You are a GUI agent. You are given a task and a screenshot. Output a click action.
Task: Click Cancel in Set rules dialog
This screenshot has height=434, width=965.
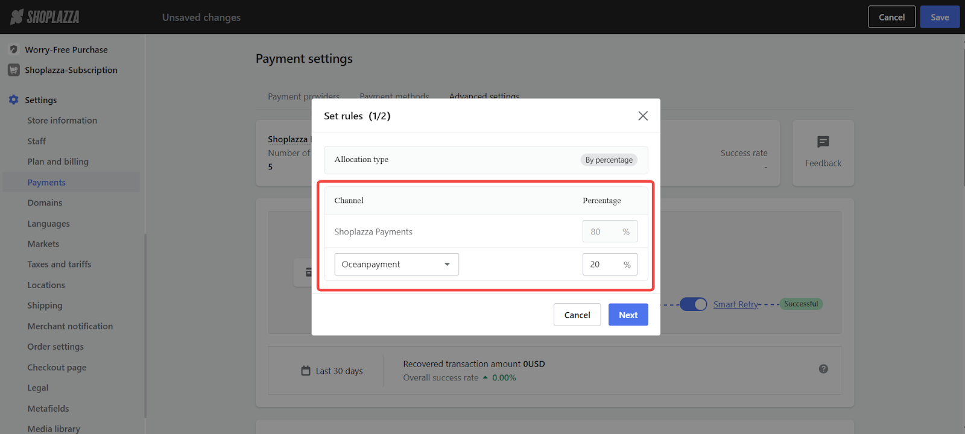tap(577, 315)
